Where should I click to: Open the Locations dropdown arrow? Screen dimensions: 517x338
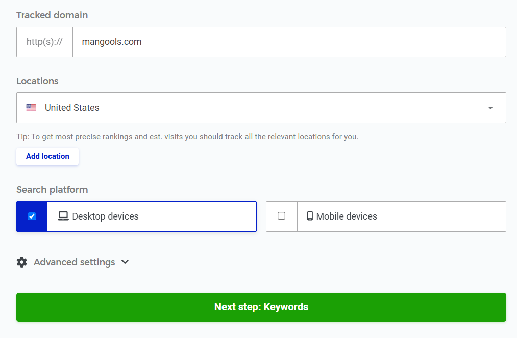click(490, 108)
